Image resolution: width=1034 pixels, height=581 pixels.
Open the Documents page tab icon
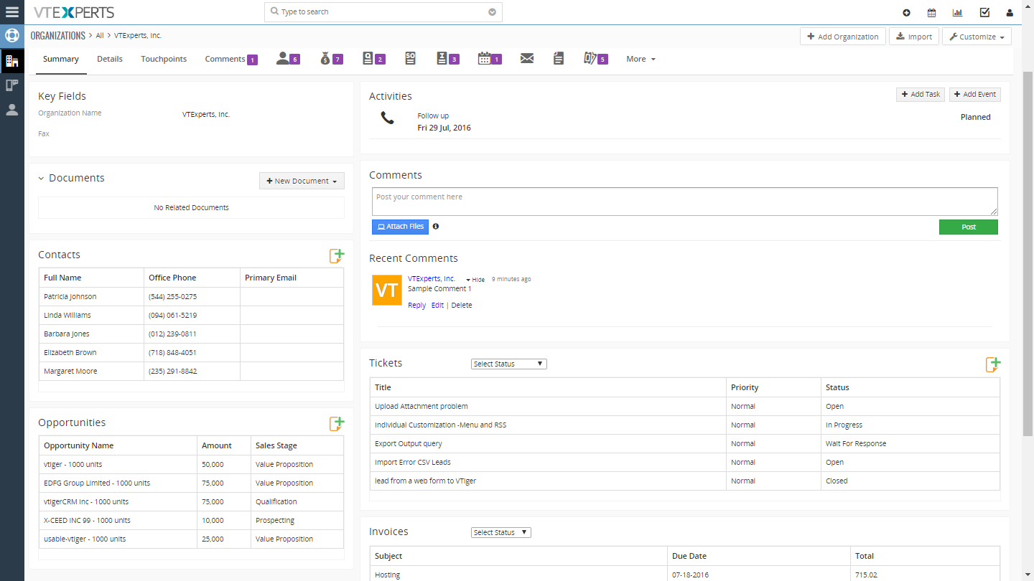point(559,59)
